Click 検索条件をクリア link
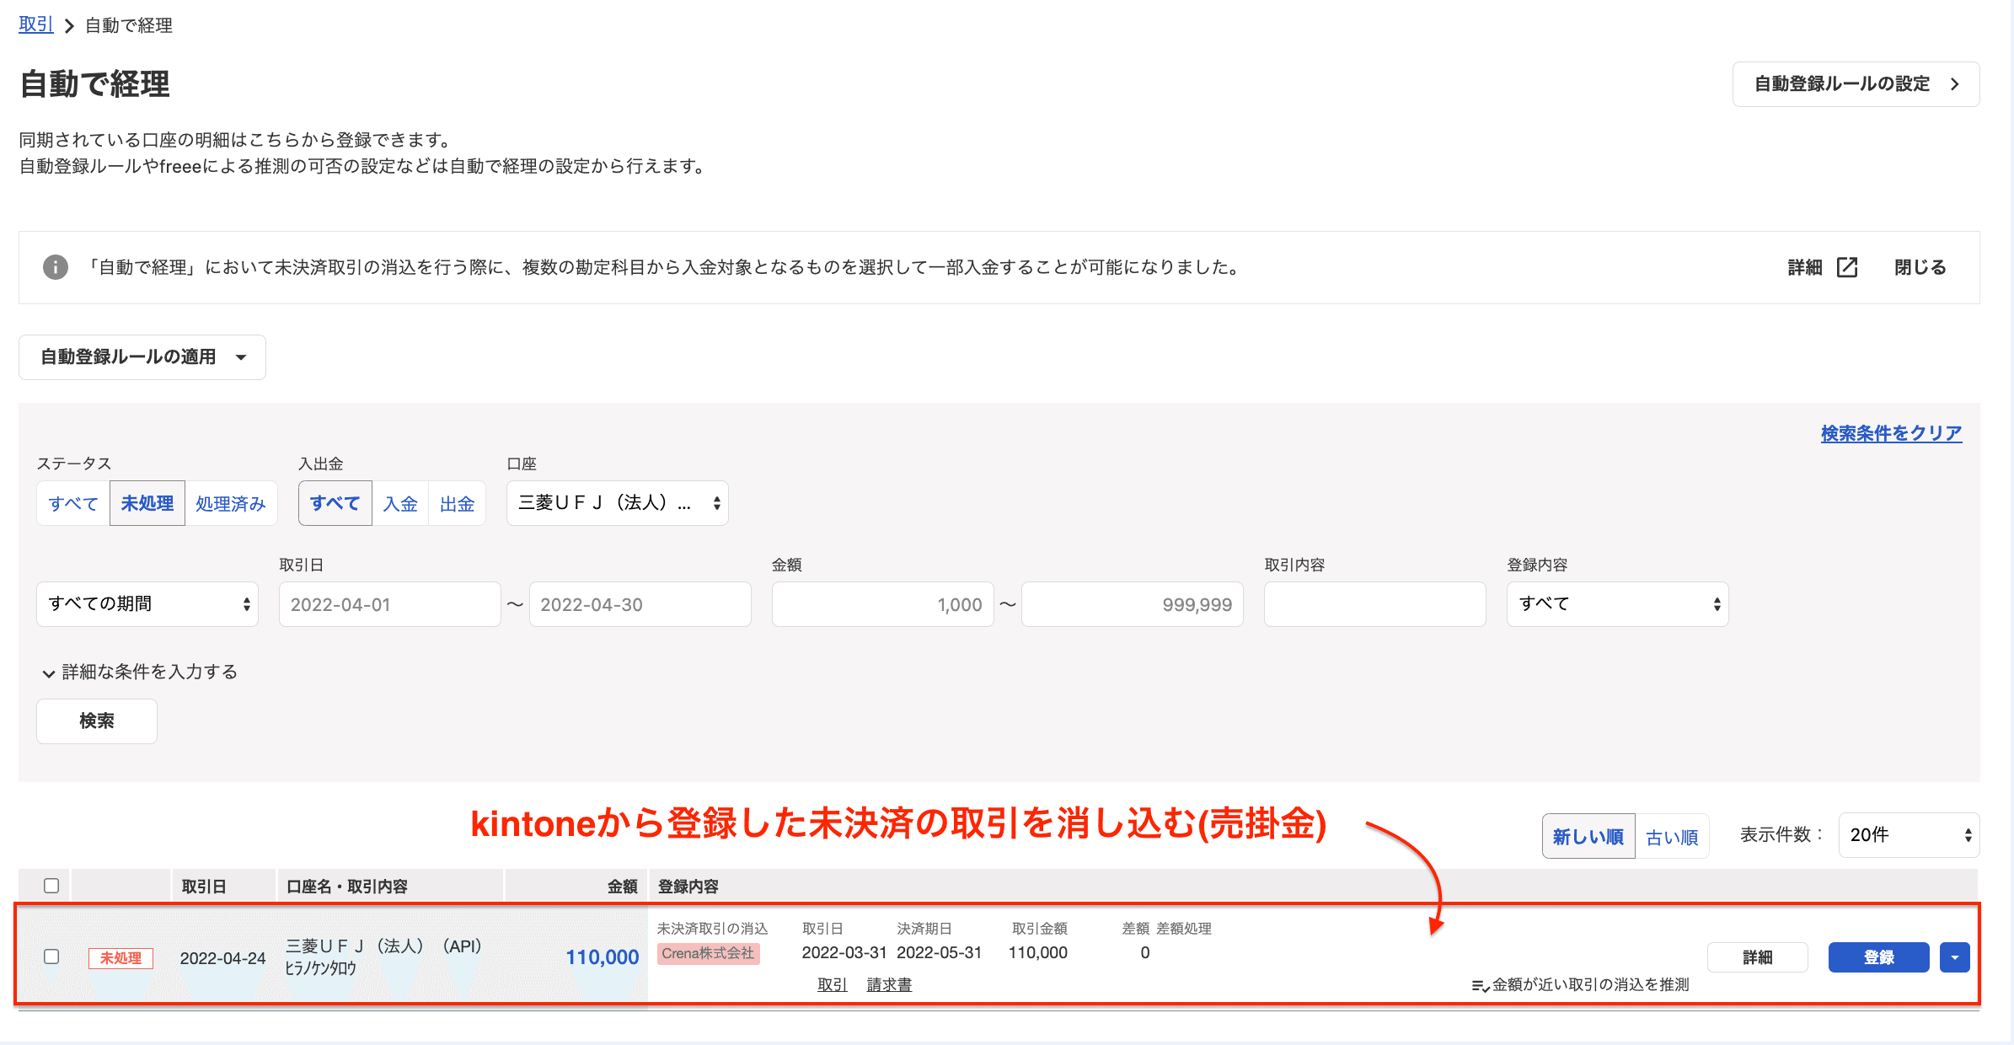Viewport: 2014px width, 1045px height. (1892, 433)
